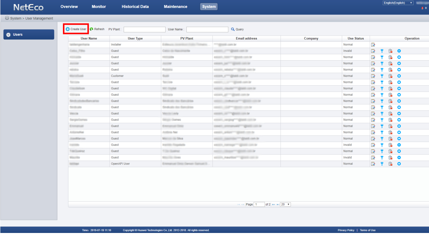Open the Maintenance menu
The width and height of the screenshot is (429, 241).
pos(175,7)
